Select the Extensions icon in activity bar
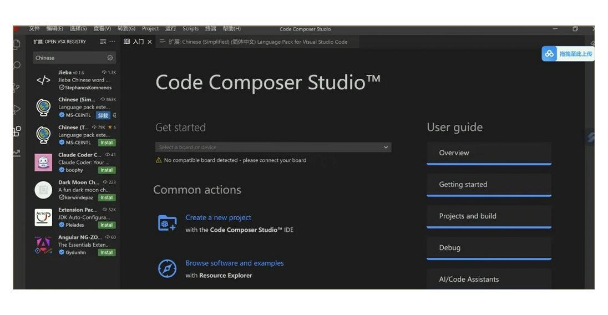 (x=17, y=131)
